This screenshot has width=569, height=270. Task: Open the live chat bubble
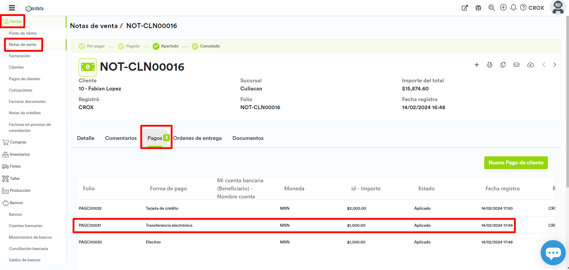click(x=553, y=252)
